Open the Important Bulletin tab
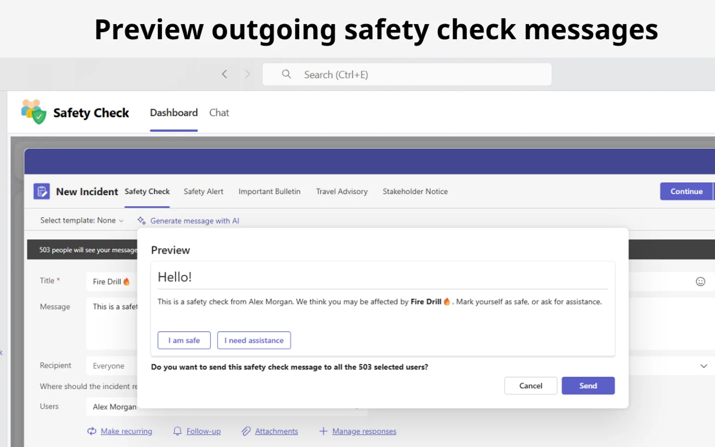Screen dimensions: 715x447 tap(269, 191)
